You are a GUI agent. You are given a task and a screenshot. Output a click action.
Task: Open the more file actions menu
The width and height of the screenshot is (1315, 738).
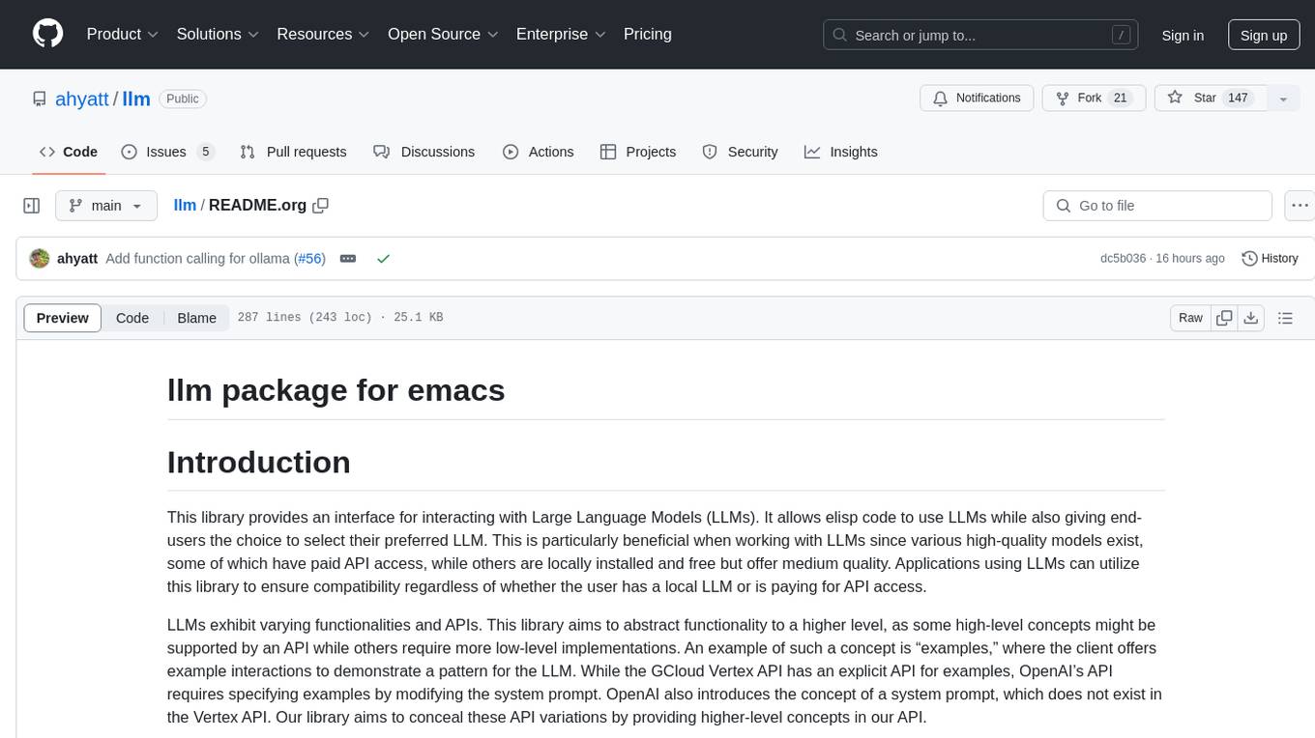click(x=1300, y=206)
